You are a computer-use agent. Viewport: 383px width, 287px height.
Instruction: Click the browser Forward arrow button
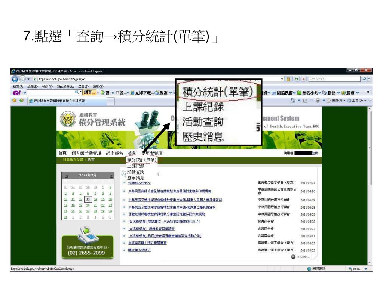22,79
